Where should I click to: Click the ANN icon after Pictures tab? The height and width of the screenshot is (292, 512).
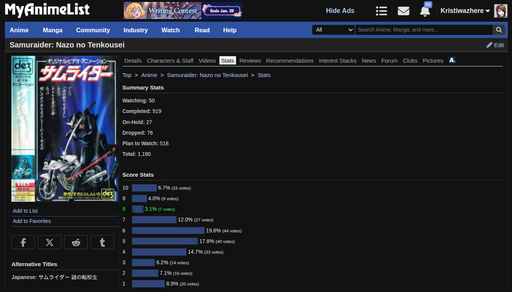point(452,60)
